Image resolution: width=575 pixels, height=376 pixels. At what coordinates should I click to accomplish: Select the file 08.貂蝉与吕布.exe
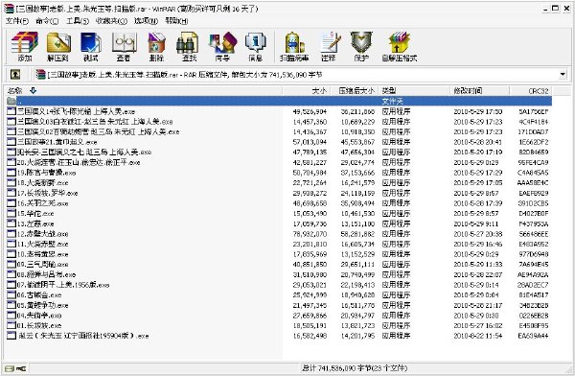point(46,274)
